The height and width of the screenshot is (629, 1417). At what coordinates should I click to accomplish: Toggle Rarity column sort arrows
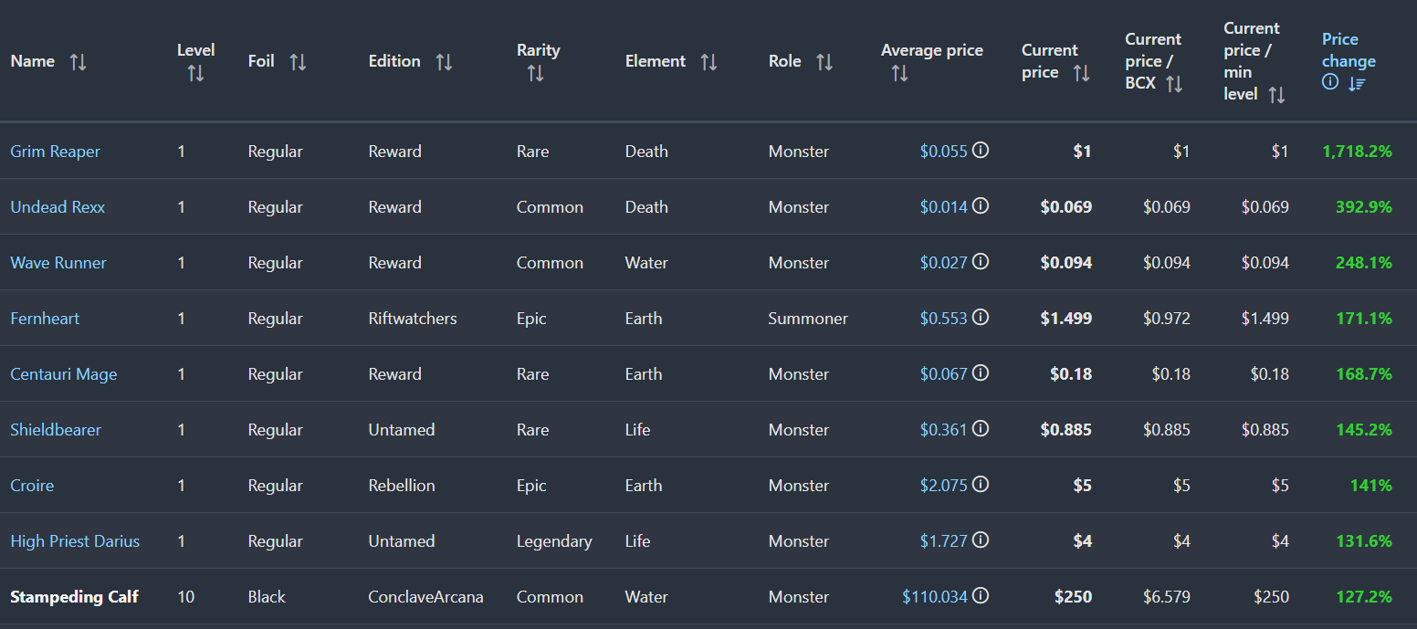[x=535, y=73]
